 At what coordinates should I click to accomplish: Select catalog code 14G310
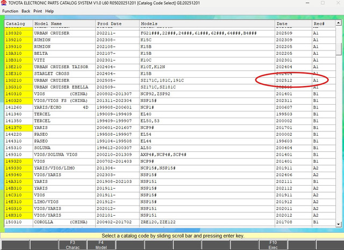coord(18,209)
